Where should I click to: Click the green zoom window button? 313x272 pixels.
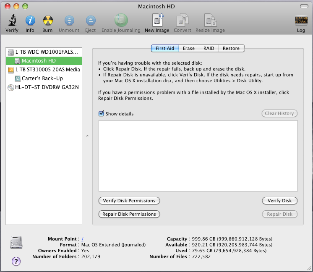25,6
